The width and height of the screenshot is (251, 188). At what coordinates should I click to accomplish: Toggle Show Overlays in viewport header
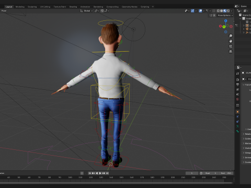pyautogui.click(x=200, y=11)
